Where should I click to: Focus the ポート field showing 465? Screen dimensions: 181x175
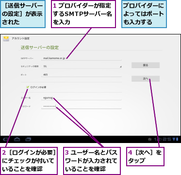(x=82, y=75)
